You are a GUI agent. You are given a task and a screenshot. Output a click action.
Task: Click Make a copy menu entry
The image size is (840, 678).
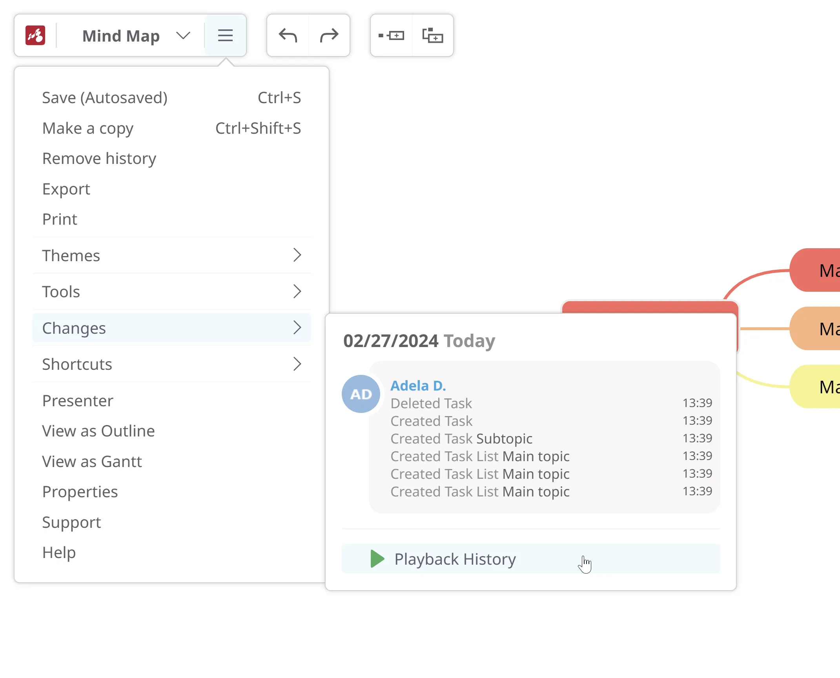88,128
